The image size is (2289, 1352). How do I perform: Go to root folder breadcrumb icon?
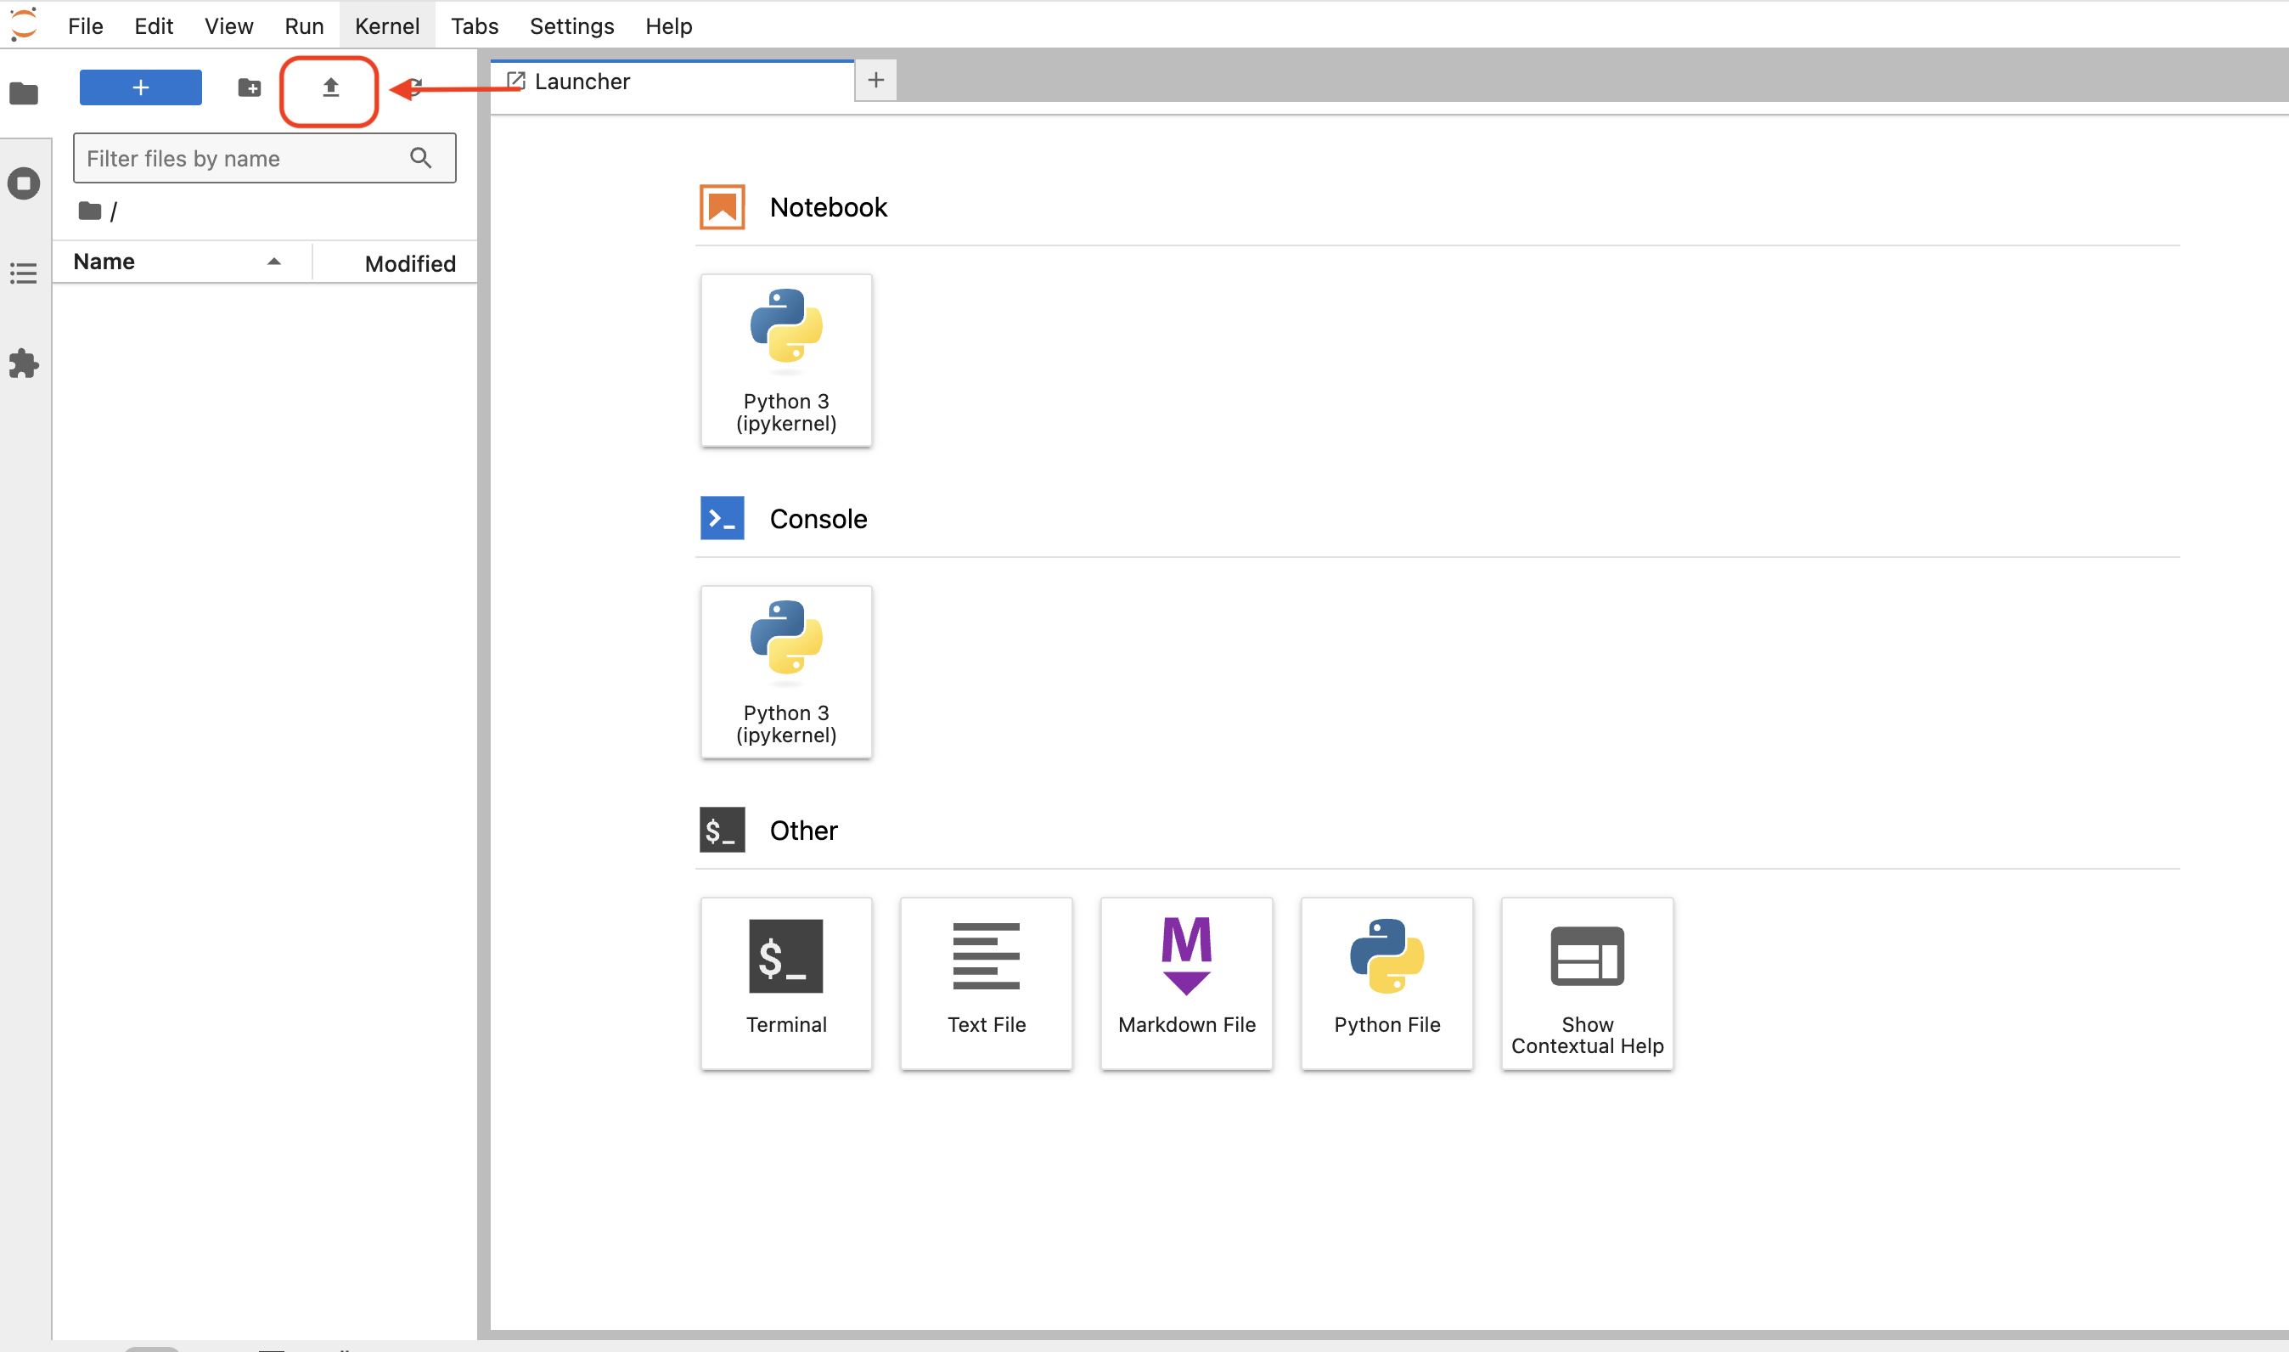pyautogui.click(x=89, y=211)
